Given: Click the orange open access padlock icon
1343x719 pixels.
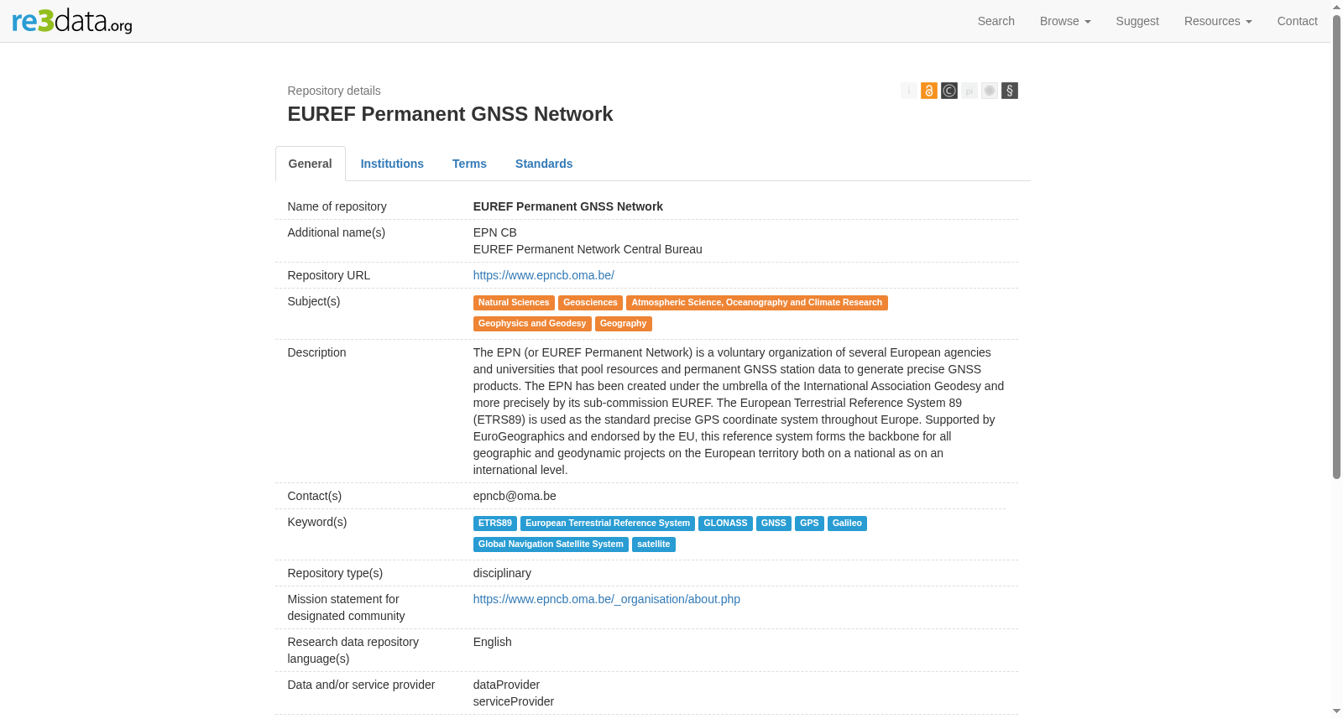Looking at the screenshot, I should point(928,91).
